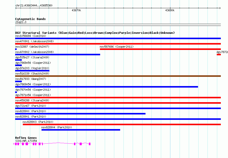Select the blue nsv828904 gain bar
Image resolution: width=228 pixels, height=158 pixels.
coord(81,130)
